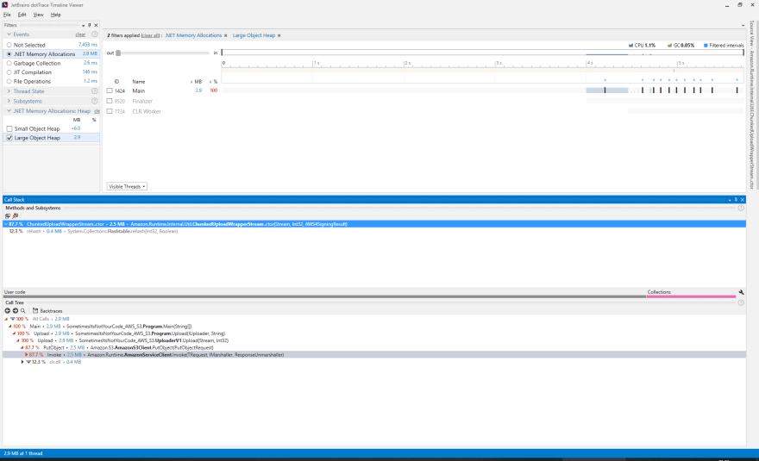The height and width of the screenshot is (461, 759).
Task: Click the Large Object Heap filter link
Action: (x=254, y=35)
